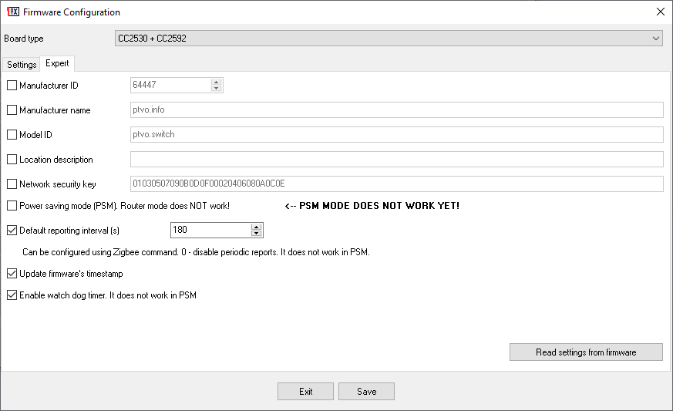Tick the Model ID checkbox
Image resolution: width=673 pixels, height=411 pixels.
[x=12, y=135]
